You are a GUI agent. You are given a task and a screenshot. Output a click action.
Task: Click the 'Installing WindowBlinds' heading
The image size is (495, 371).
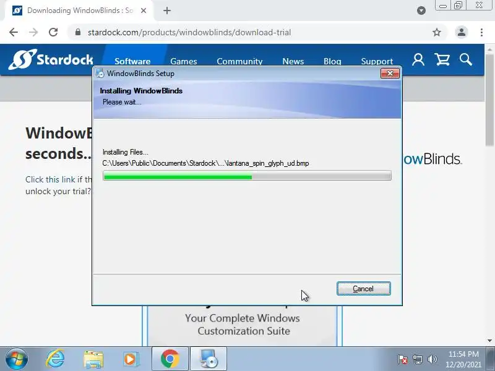pyautogui.click(x=141, y=91)
